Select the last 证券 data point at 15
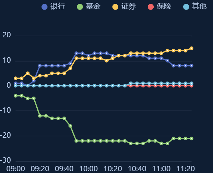Viewport: 213px width, 173px height. click(x=191, y=48)
